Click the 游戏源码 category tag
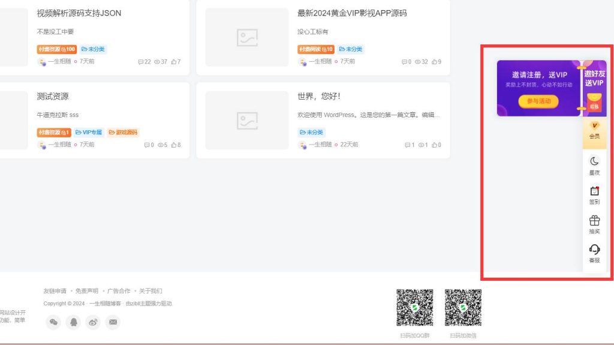Screen dimensions: 614x345 click(123, 132)
